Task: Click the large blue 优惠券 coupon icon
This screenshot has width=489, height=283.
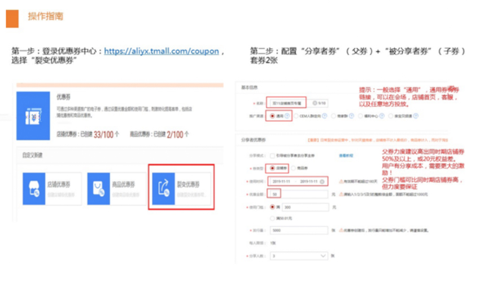Action: tap(33, 116)
